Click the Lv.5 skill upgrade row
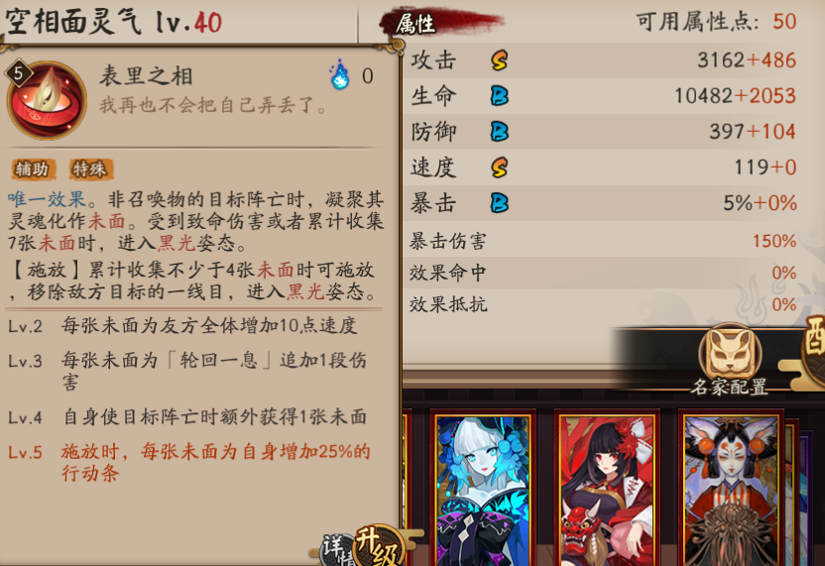The height and width of the screenshot is (566, 825). [189, 462]
